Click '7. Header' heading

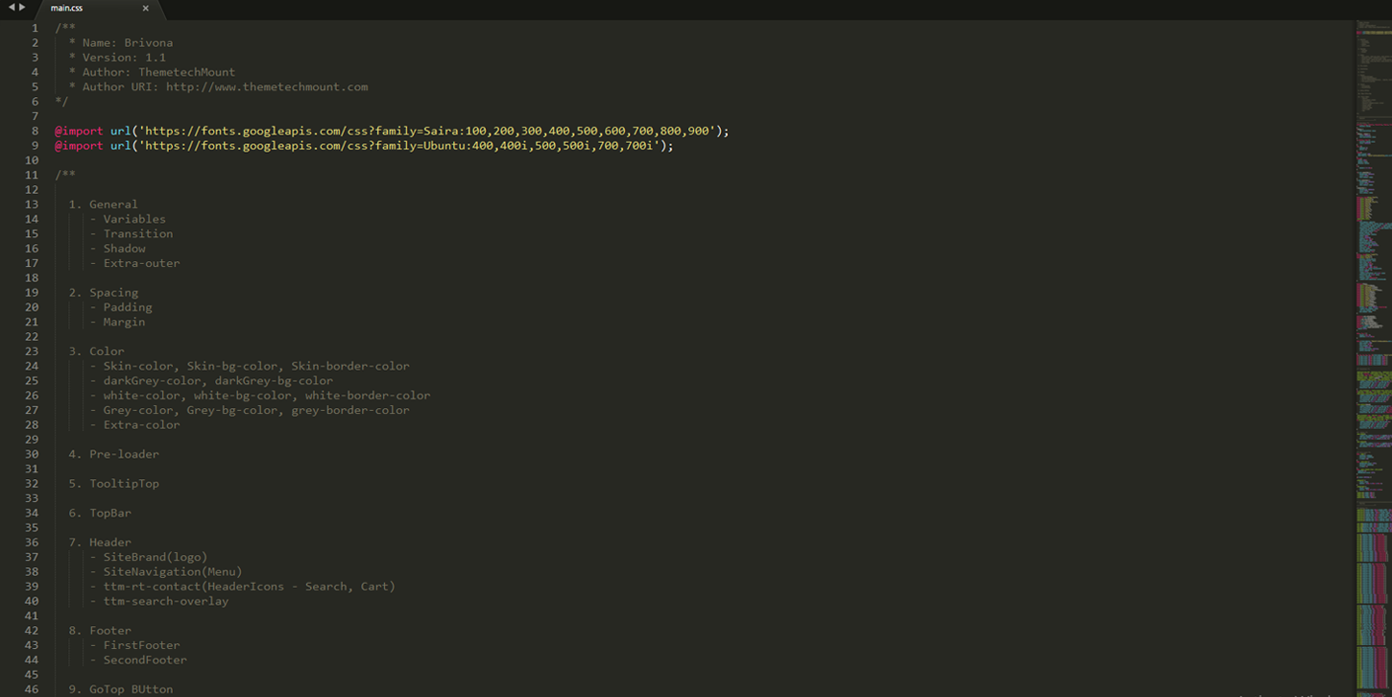pyautogui.click(x=100, y=542)
